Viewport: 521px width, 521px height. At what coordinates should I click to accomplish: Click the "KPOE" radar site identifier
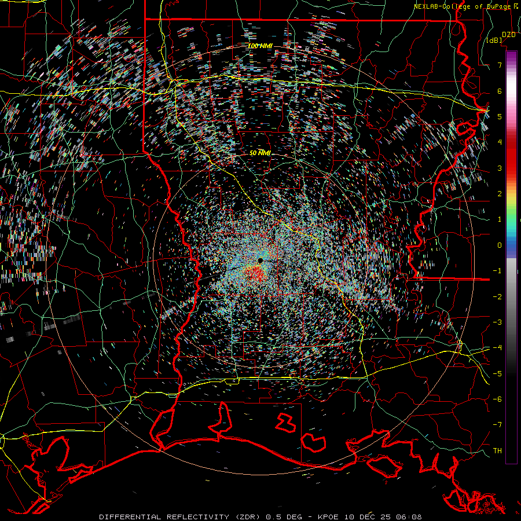(328, 517)
